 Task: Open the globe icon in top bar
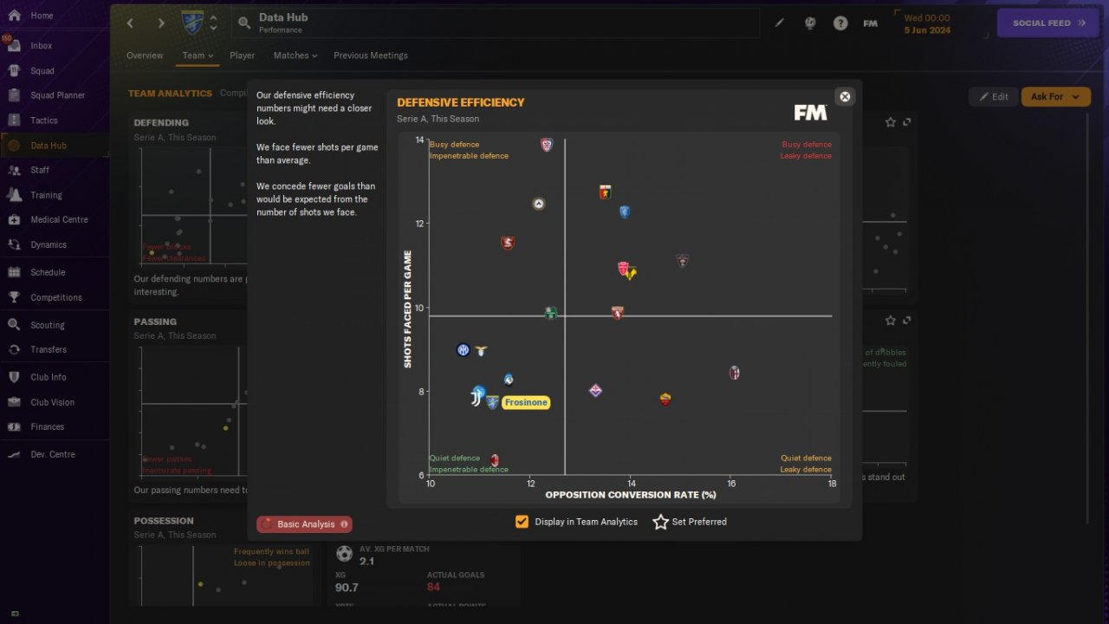pos(810,23)
